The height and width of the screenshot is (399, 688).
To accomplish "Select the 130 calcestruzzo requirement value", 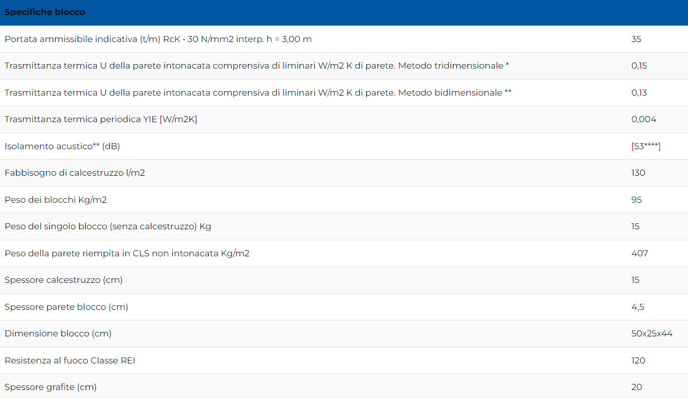I will point(638,173).
